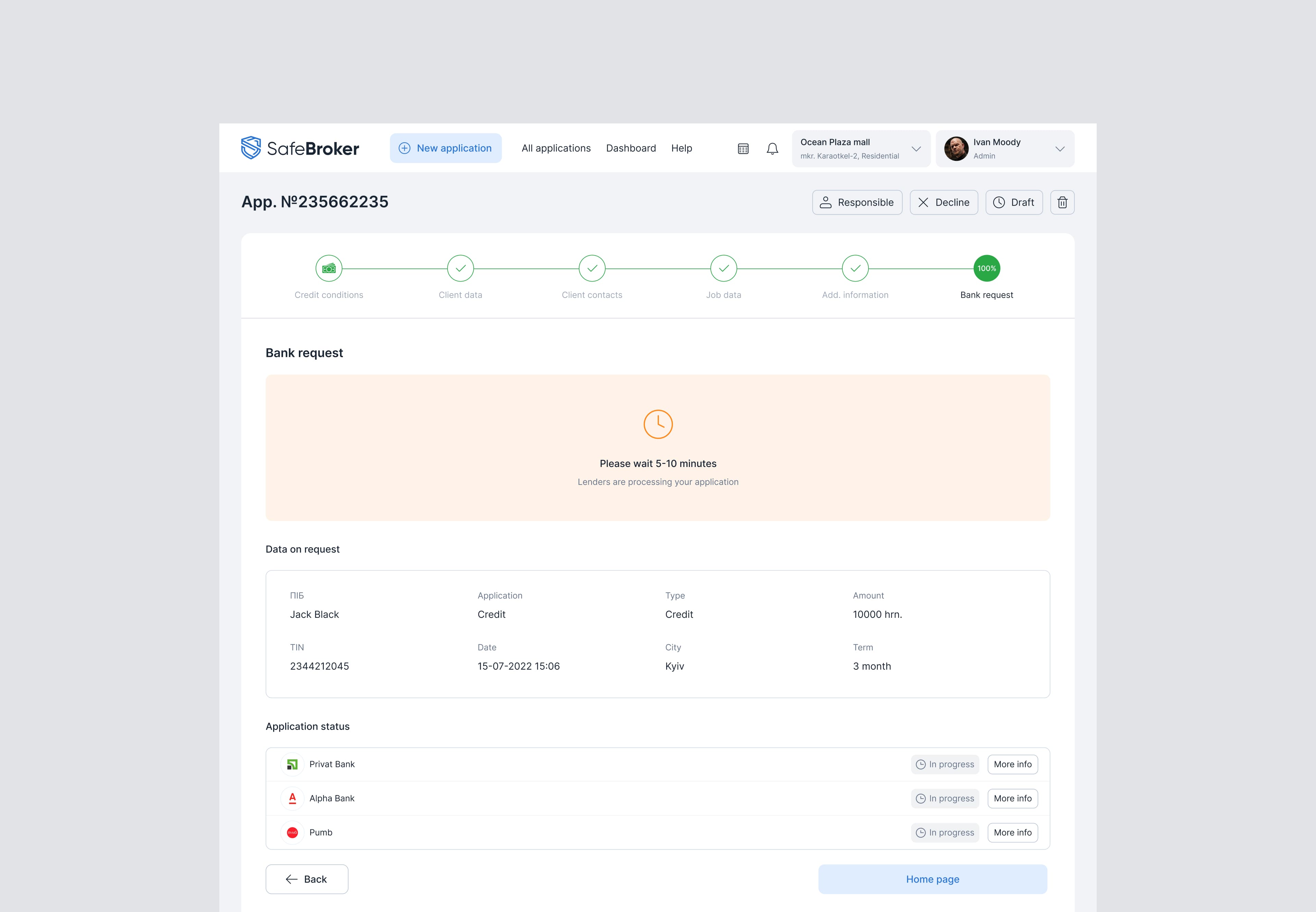This screenshot has width=1316, height=912.
Task: Click More info for Alpha Bank
Action: point(1012,798)
